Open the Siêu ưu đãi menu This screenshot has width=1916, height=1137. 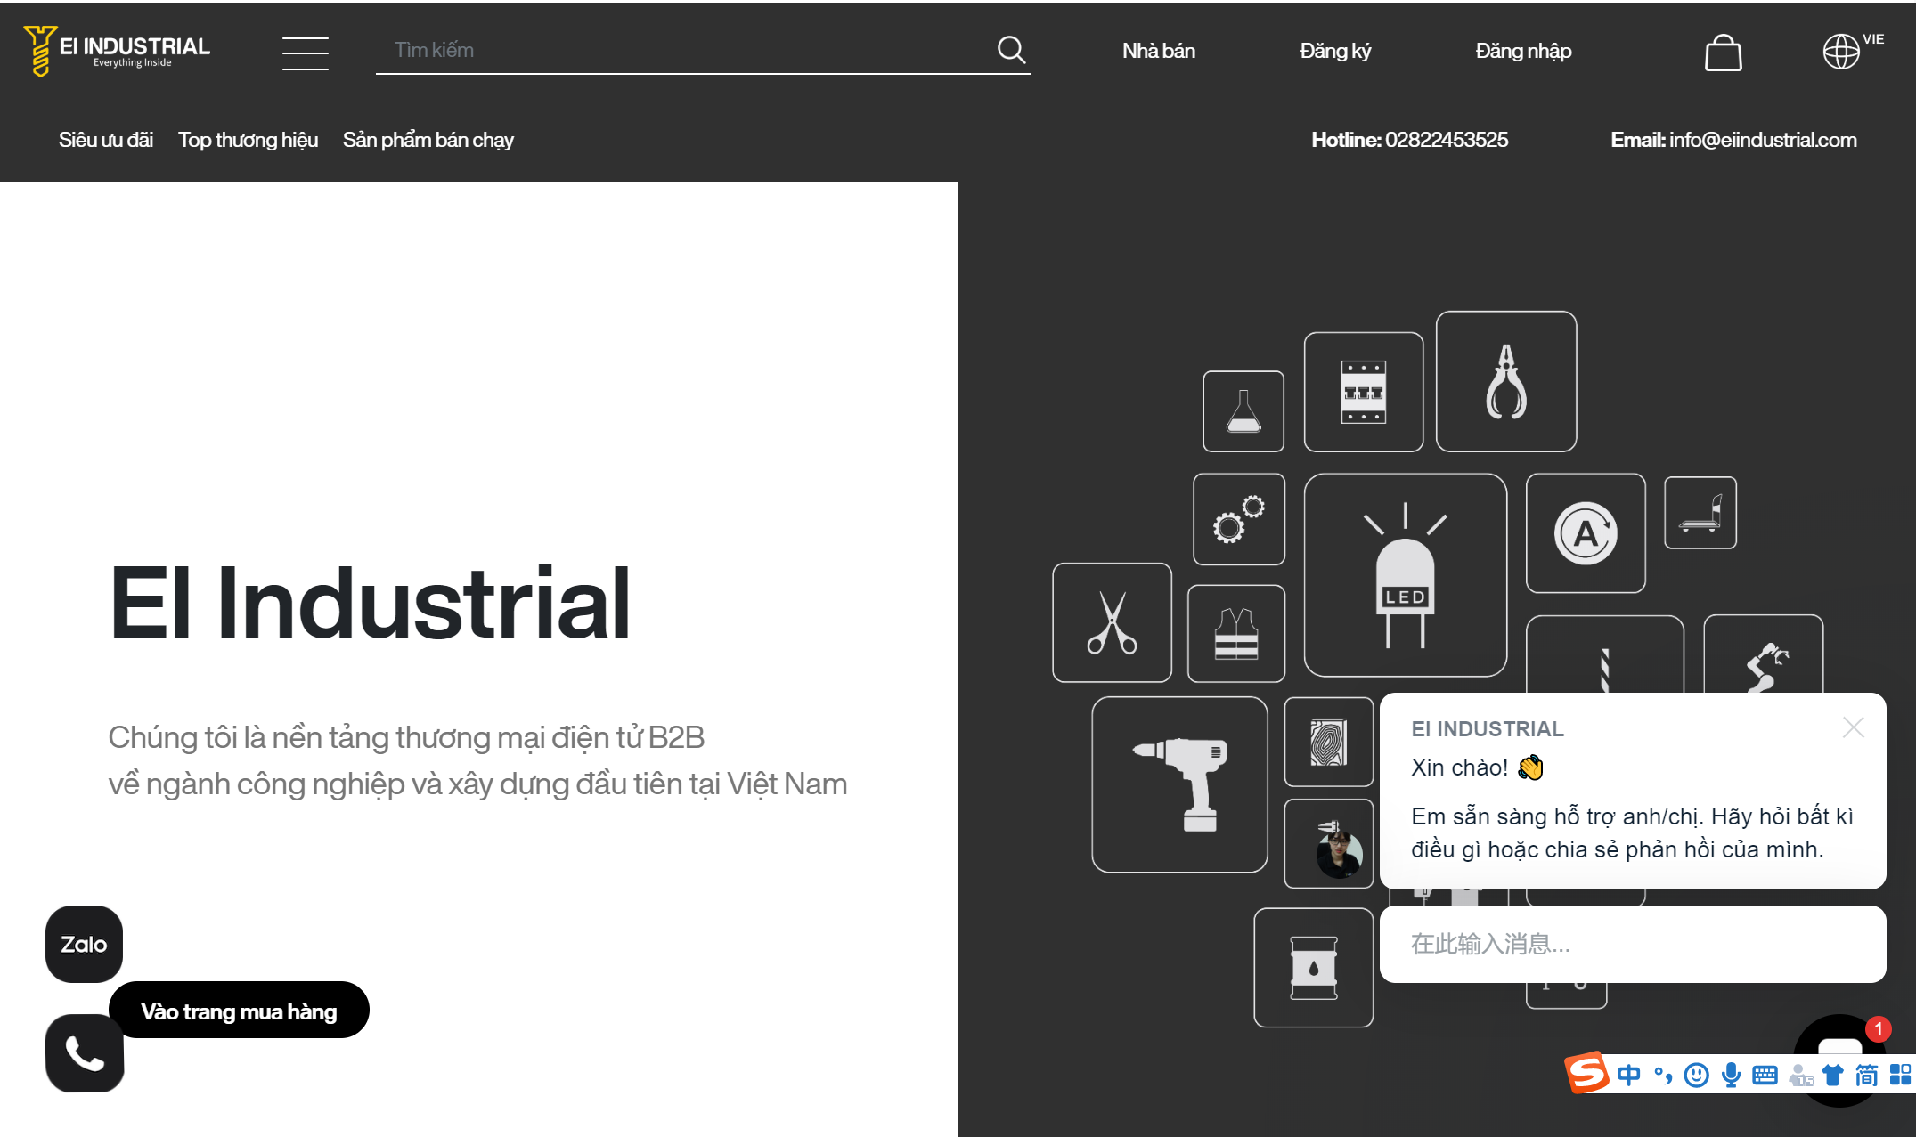click(x=105, y=140)
